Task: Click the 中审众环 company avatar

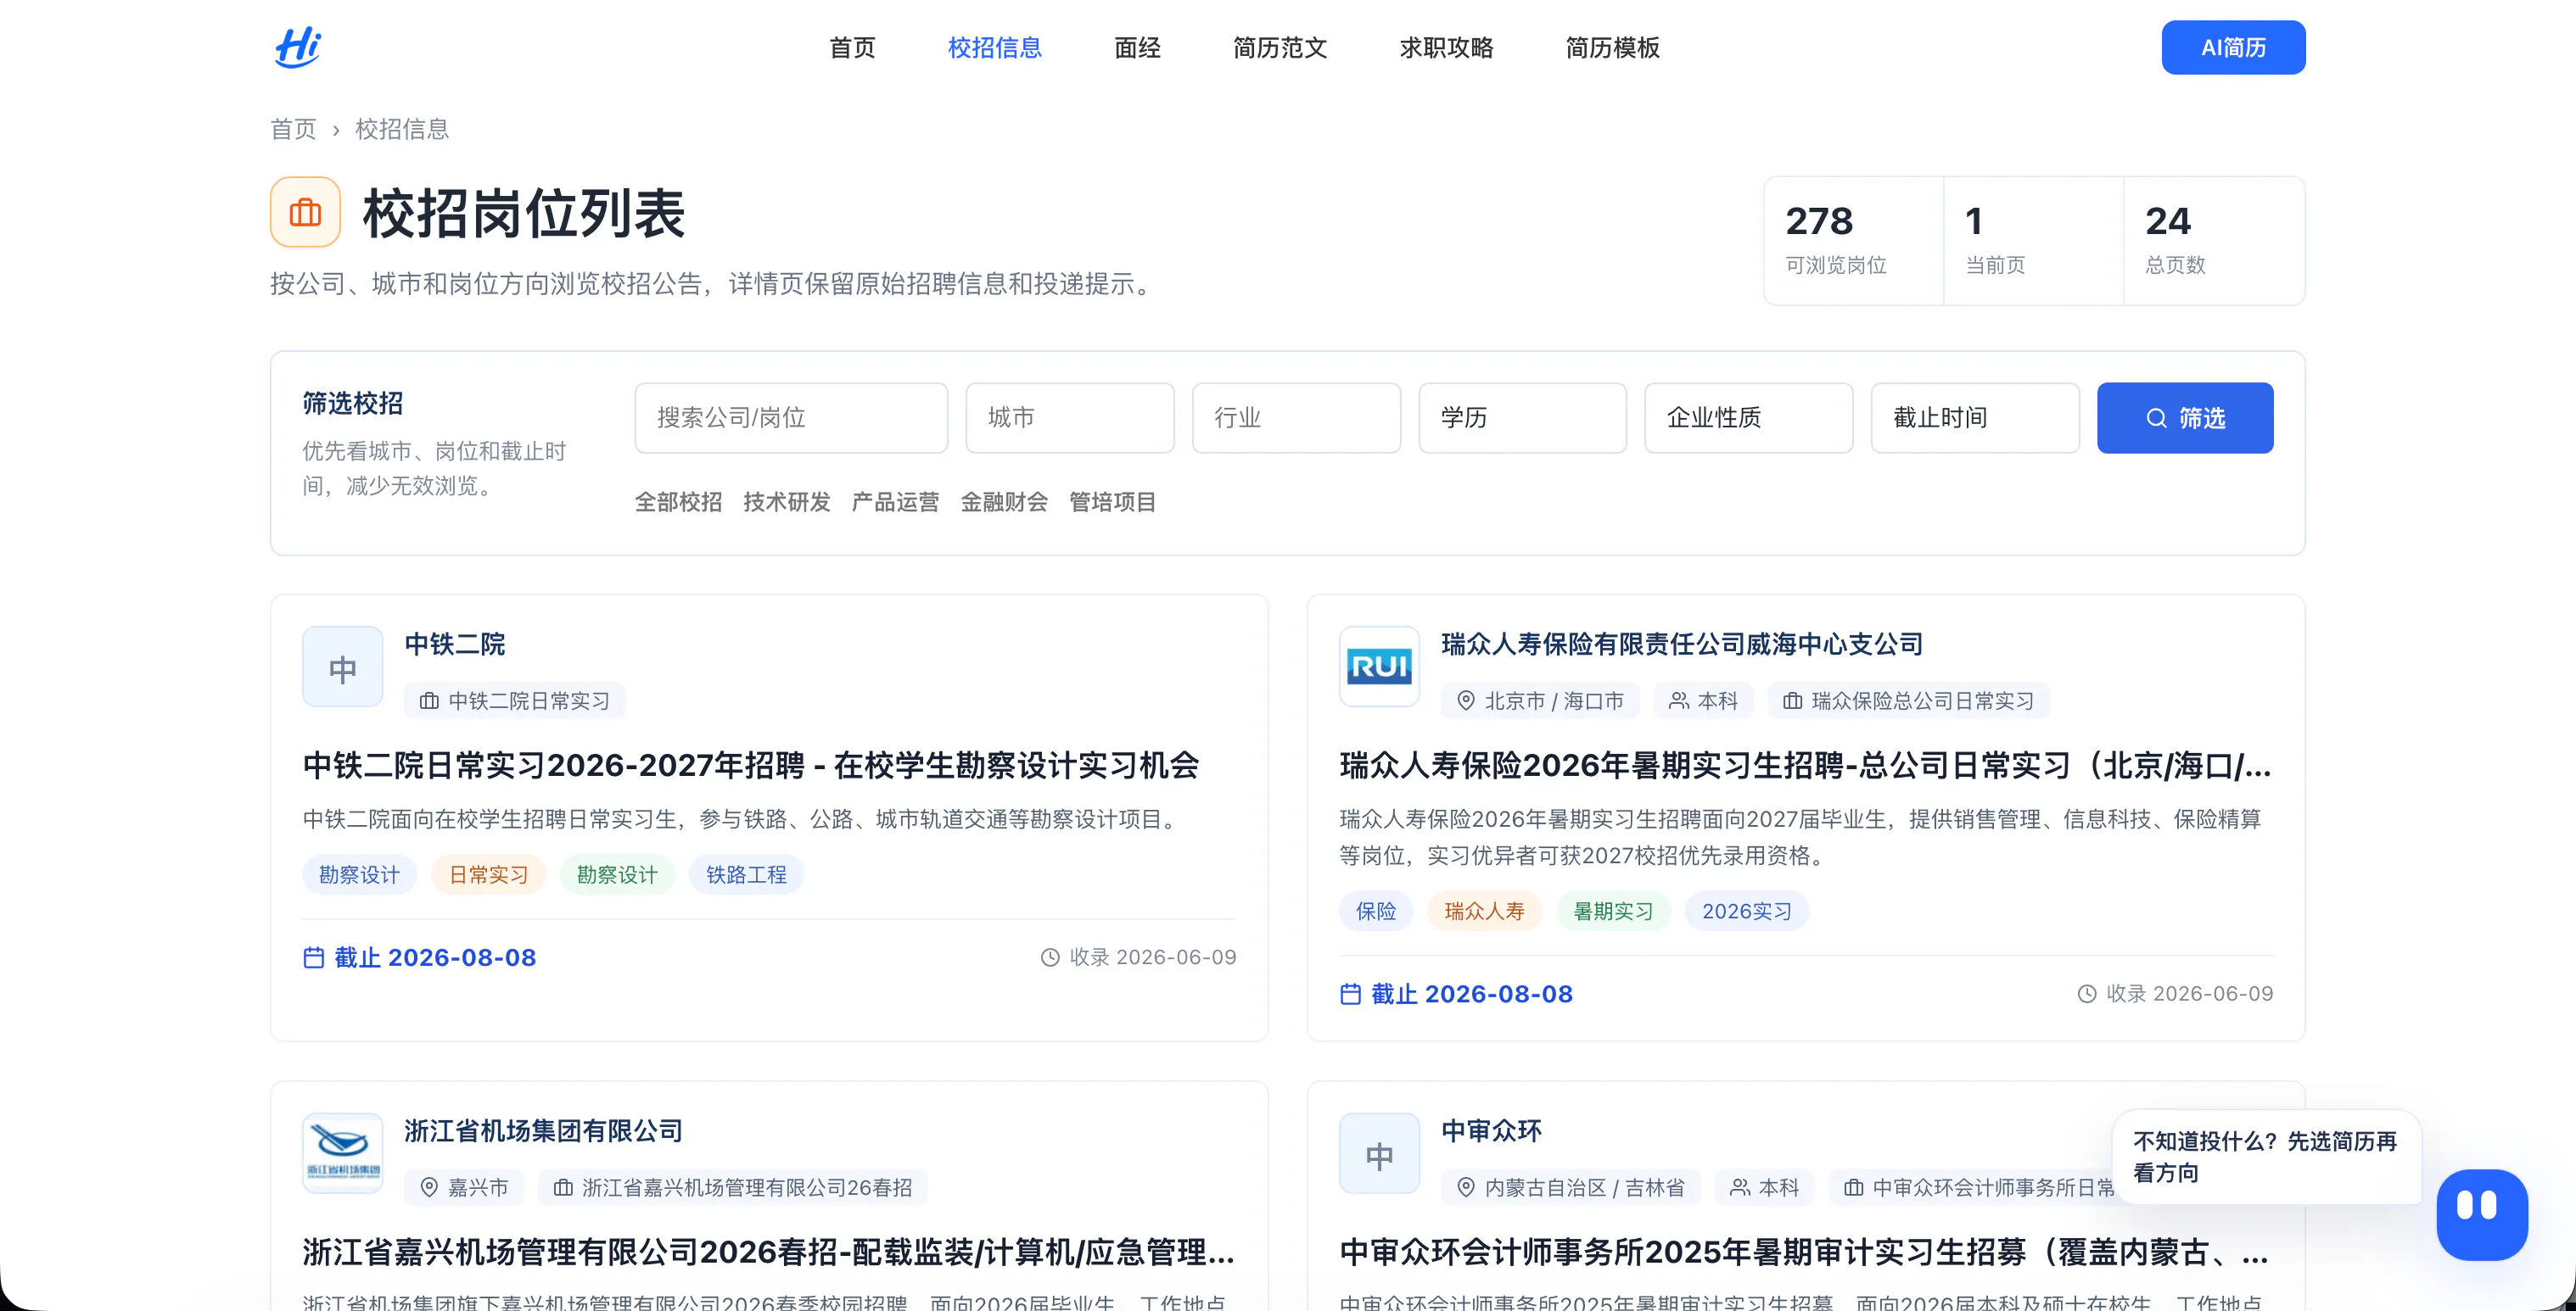Action: pos(1379,1153)
